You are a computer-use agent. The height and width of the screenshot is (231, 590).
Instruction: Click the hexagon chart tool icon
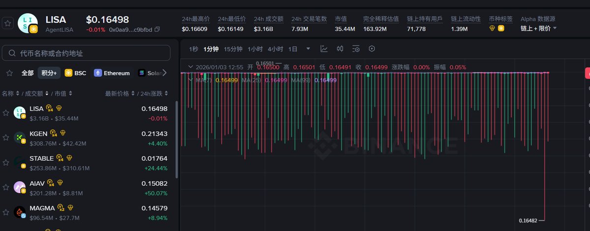[372, 49]
